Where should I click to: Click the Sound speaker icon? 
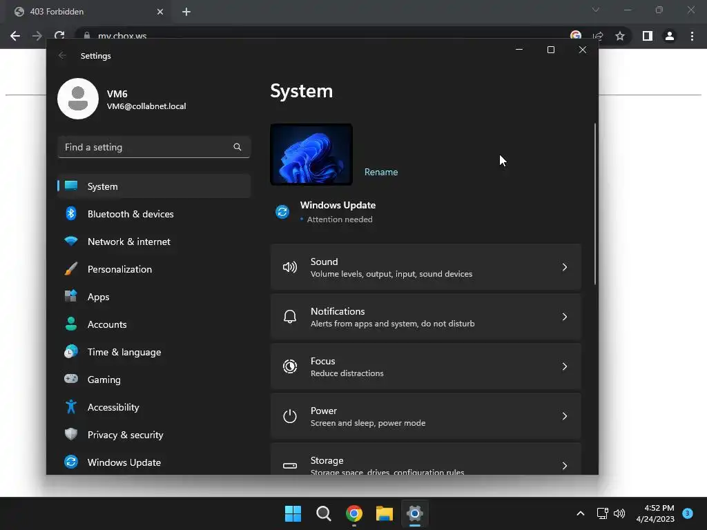click(290, 267)
